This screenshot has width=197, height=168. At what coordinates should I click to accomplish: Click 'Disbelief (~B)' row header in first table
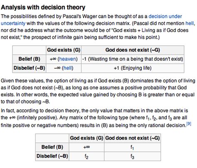29,68
